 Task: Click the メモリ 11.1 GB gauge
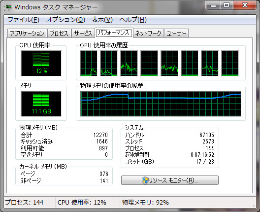pos(41,104)
